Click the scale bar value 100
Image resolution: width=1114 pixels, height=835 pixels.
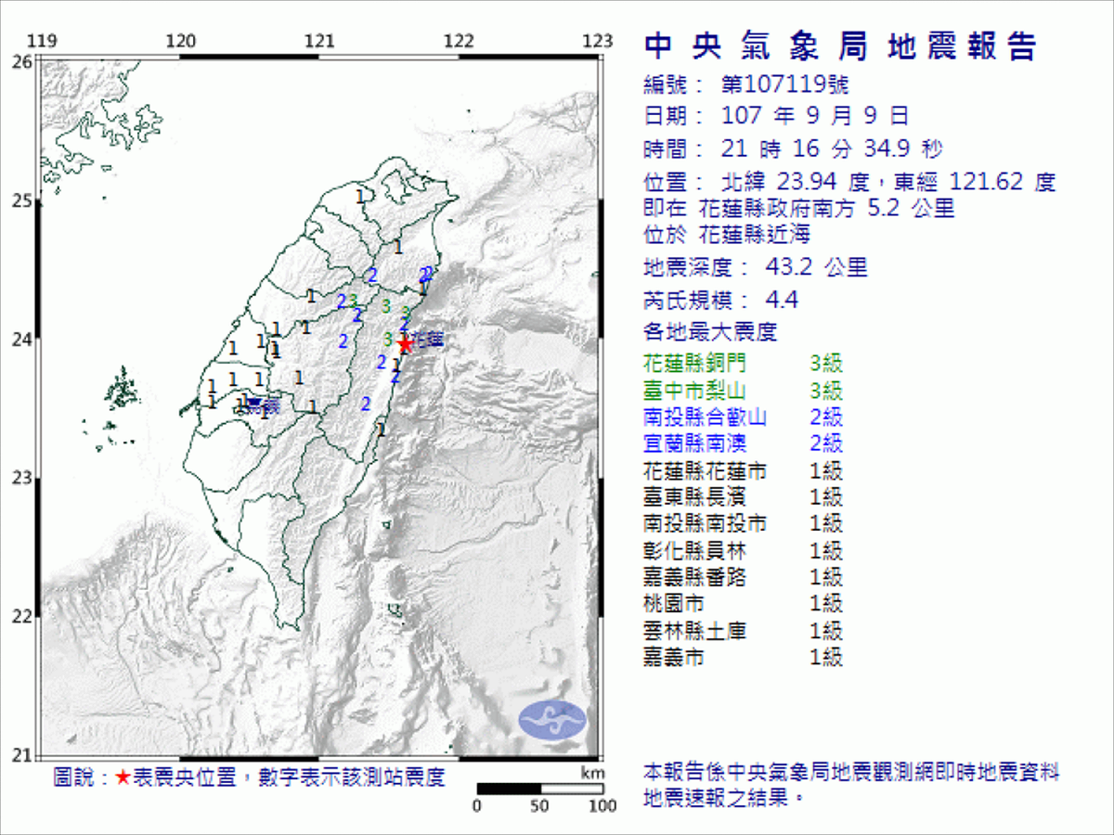tap(602, 805)
